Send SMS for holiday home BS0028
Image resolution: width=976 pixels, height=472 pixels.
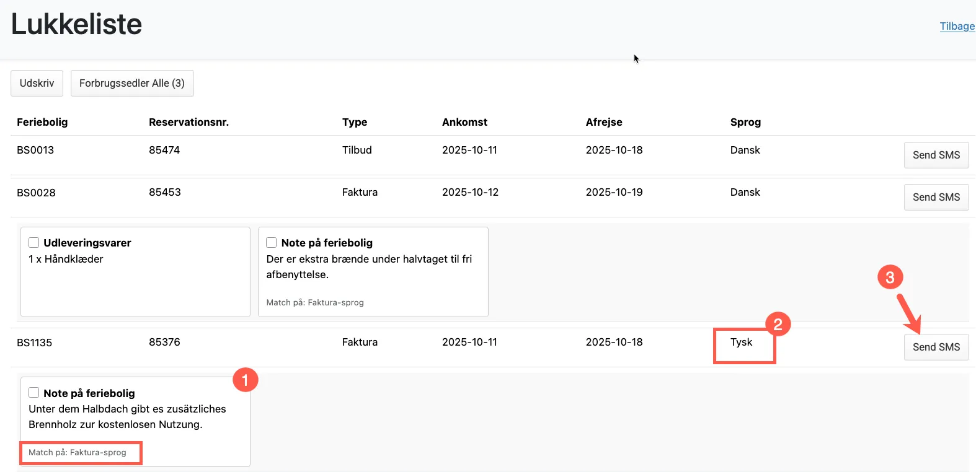pyautogui.click(x=936, y=197)
